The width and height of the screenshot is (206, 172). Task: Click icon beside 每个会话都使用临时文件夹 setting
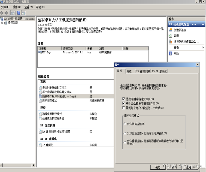[40, 92]
